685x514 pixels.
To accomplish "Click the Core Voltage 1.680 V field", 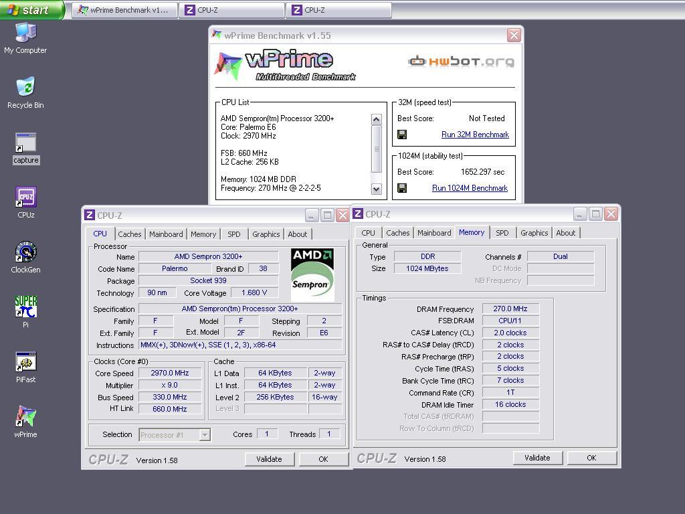I will pos(254,293).
